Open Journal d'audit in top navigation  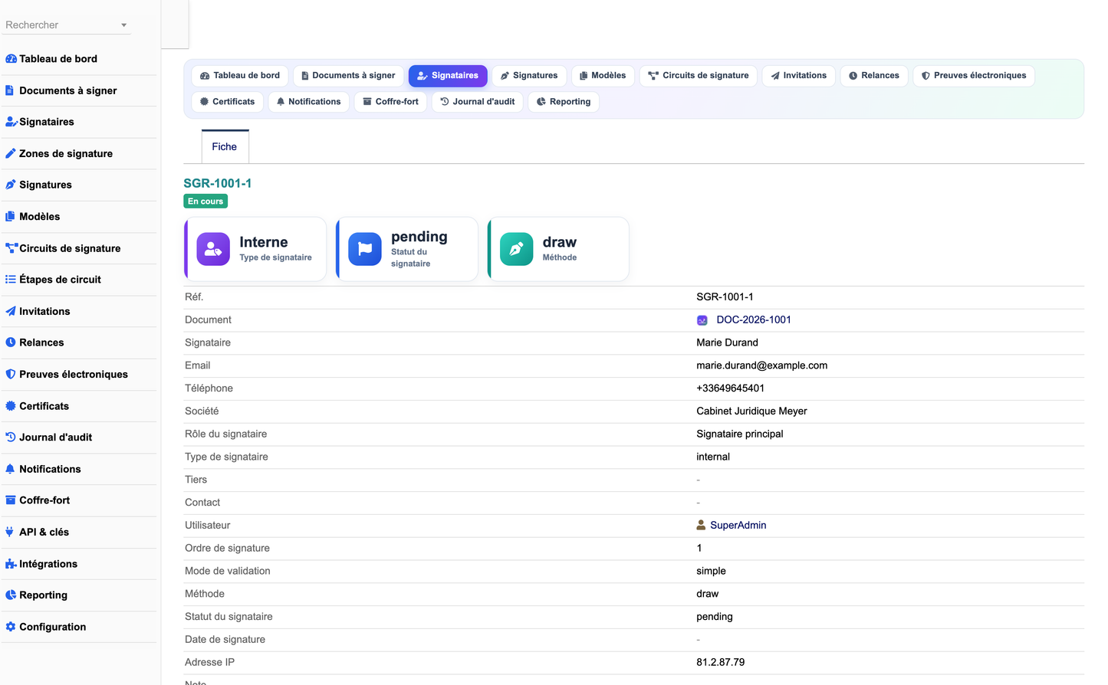(x=478, y=102)
